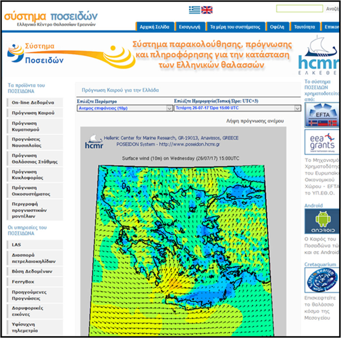The image size is (341, 338).
Task: Expand the parameter dropdown showing Ανεμος επιφάνειας (10μ)
Action: pos(125,108)
